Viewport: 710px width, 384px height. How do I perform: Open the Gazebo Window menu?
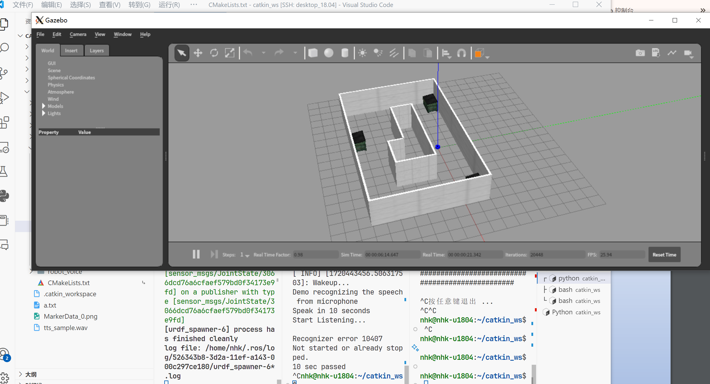[x=123, y=34]
